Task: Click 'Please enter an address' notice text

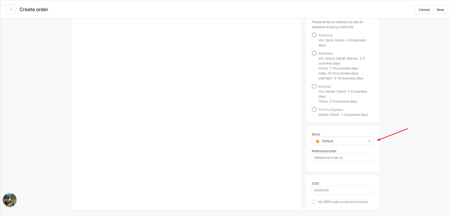Action: [x=337, y=25]
